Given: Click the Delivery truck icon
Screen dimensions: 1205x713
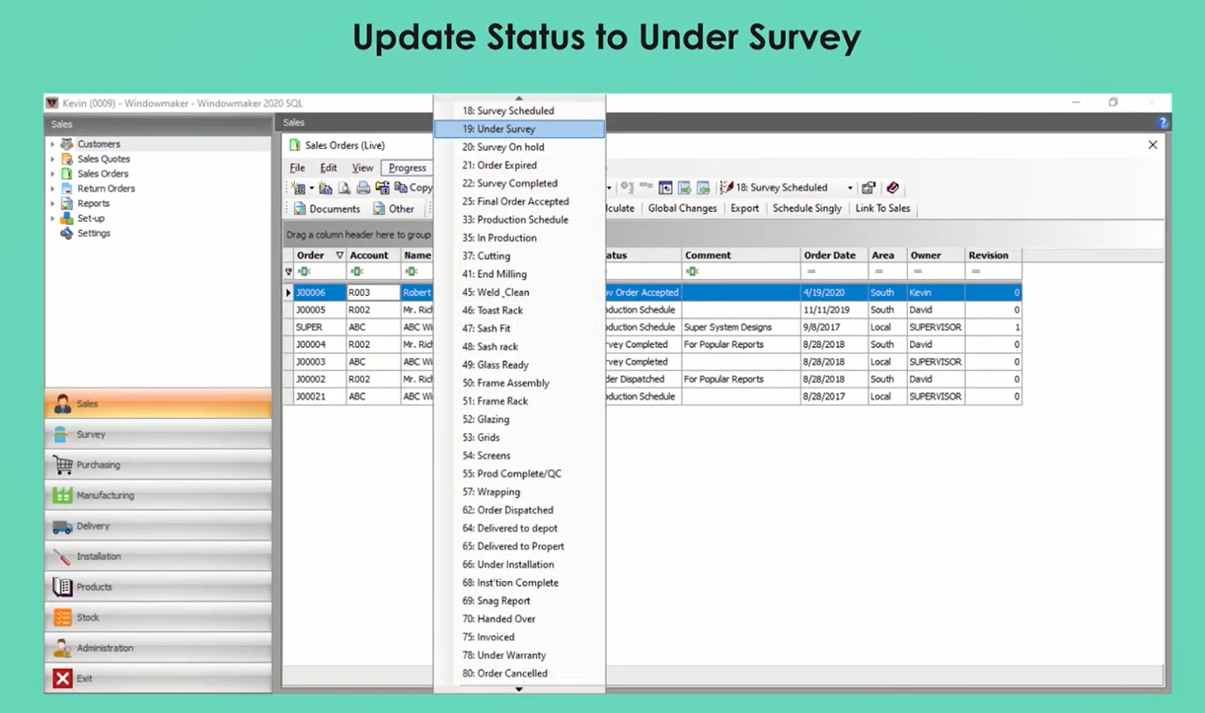Looking at the screenshot, I should click(x=63, y=527).
